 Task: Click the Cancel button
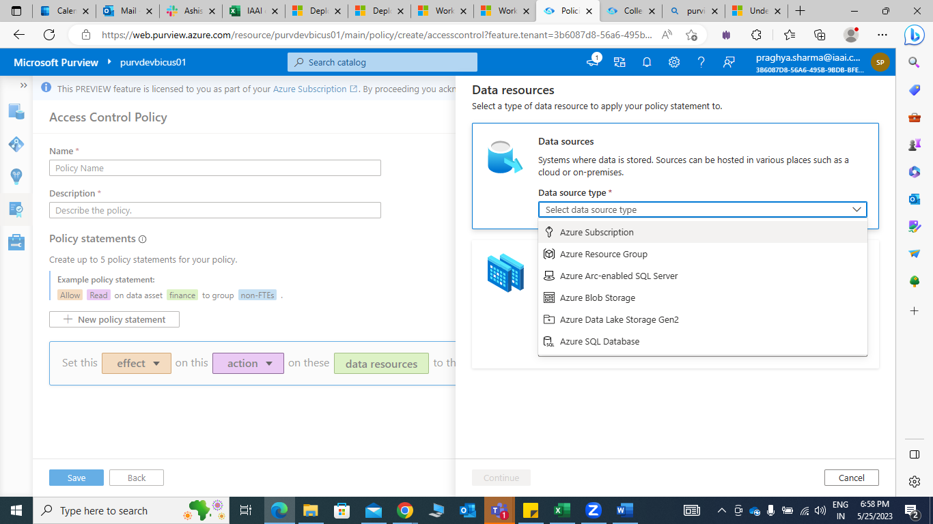pos(851,478)
